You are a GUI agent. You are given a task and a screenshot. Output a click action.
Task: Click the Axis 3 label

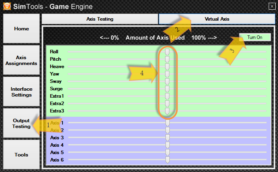point(57,138)
